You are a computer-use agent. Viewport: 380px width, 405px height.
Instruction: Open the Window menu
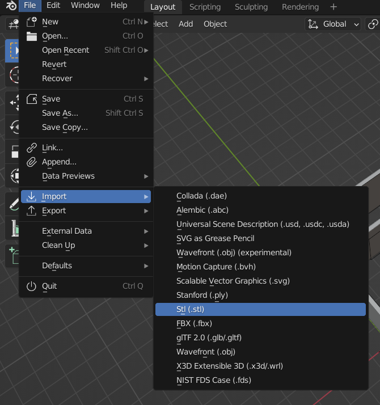[x=85, y=6]
